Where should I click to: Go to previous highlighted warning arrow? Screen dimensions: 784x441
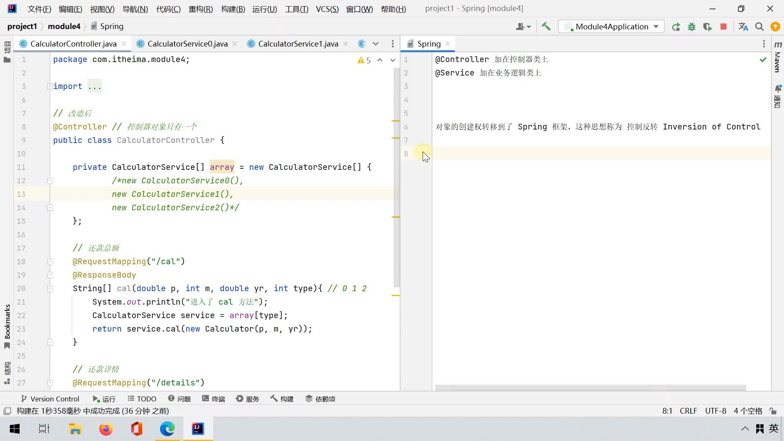click(380, 60)
